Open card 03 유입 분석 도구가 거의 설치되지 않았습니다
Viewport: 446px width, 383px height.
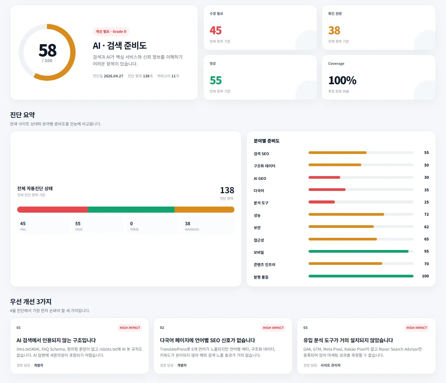tap(366, 346)
